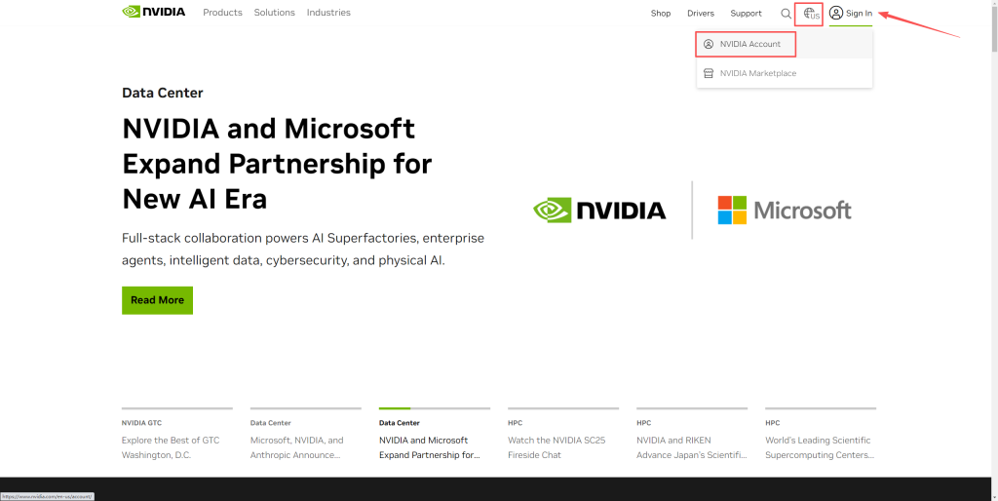This screenshot has width=998, height=501.
Task: Open the search magnifier icon
Action: (x=786, y=14)
